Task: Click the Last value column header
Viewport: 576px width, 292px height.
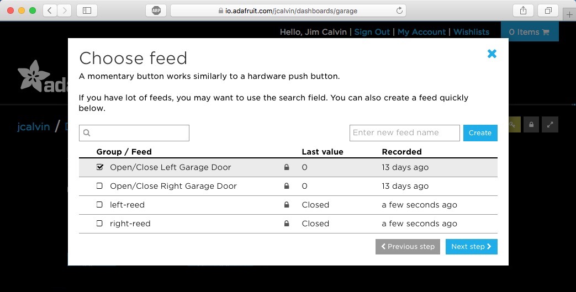Action: [x=323, y=152]
